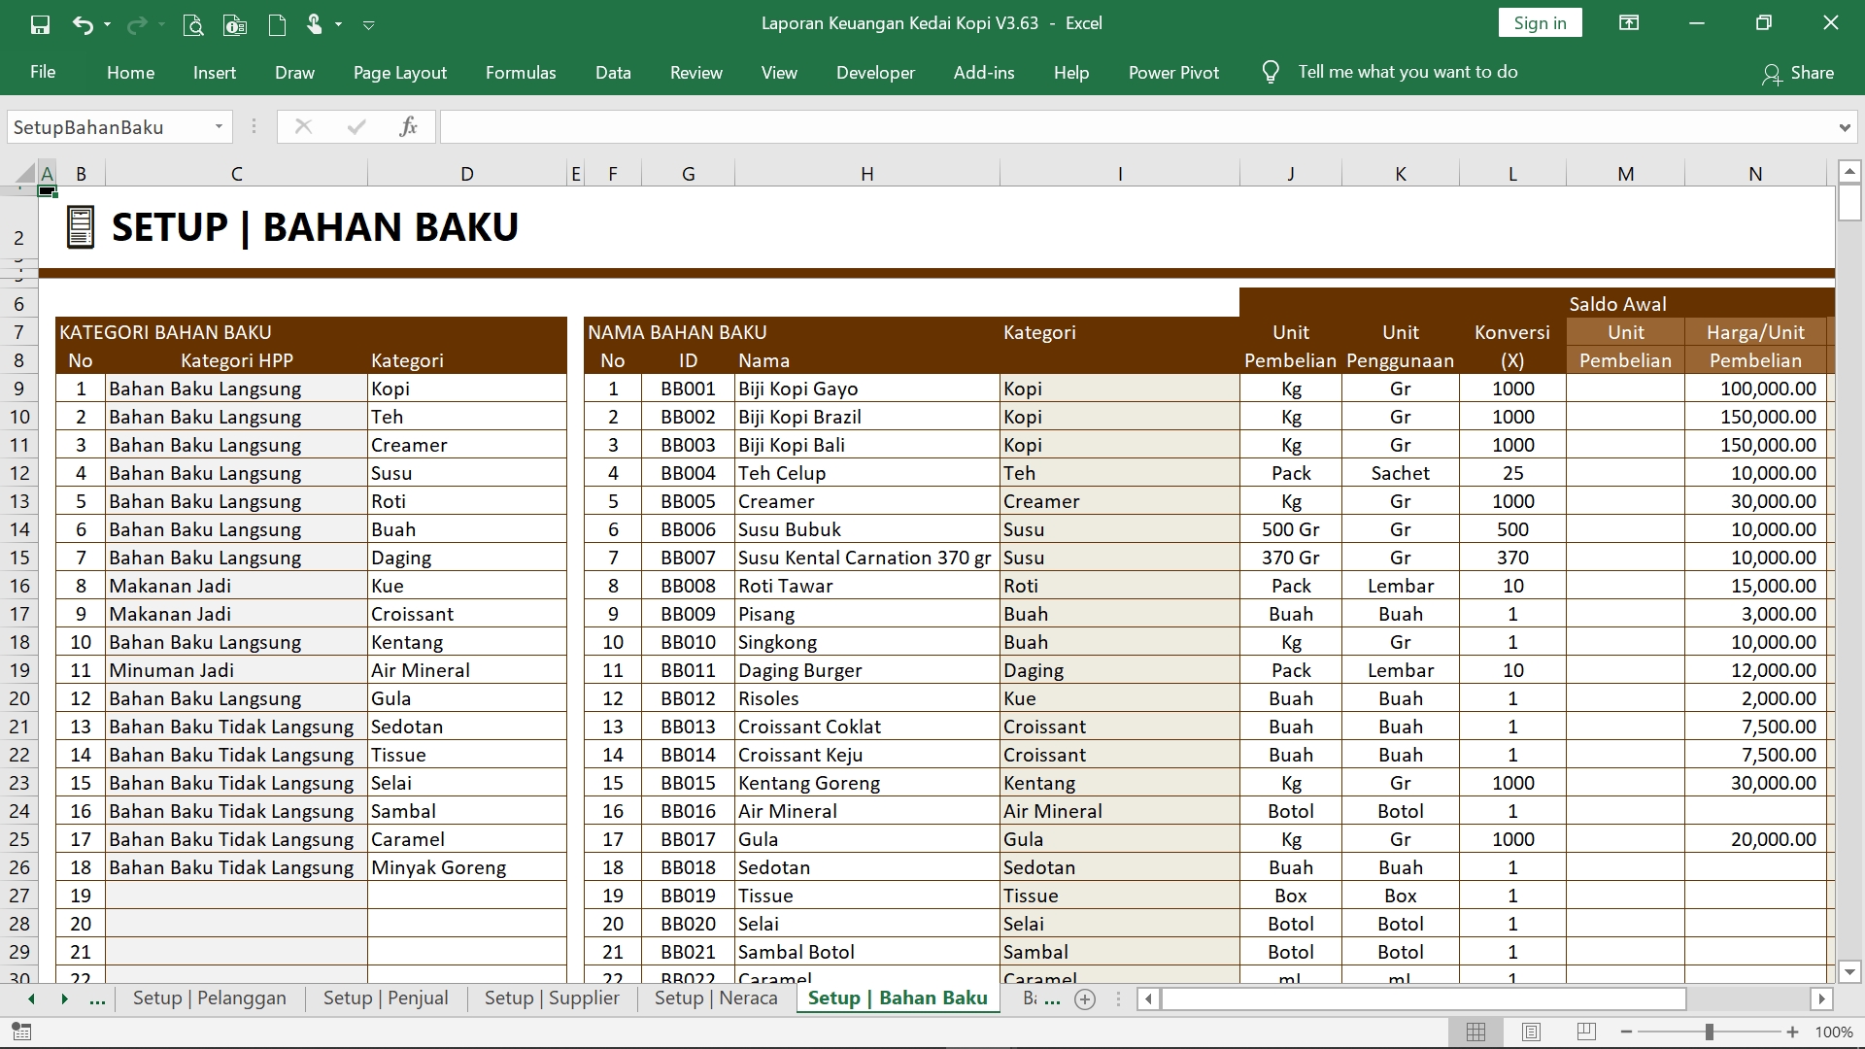
Task: Click the Undo icon in the toolbar
Action: click(80, 23)
